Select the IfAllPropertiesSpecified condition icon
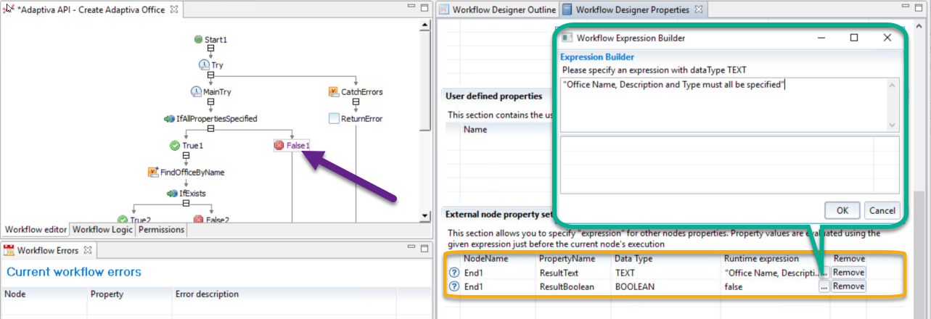Image resolution: width=931 pixels, height=319 pixels. 170,118
